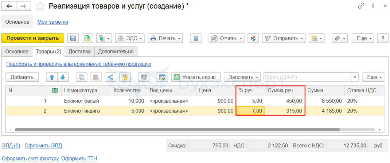Screen dimensions: 390x163
Task: Copy rows with the copy icon
Action: (x=82, y=77)
